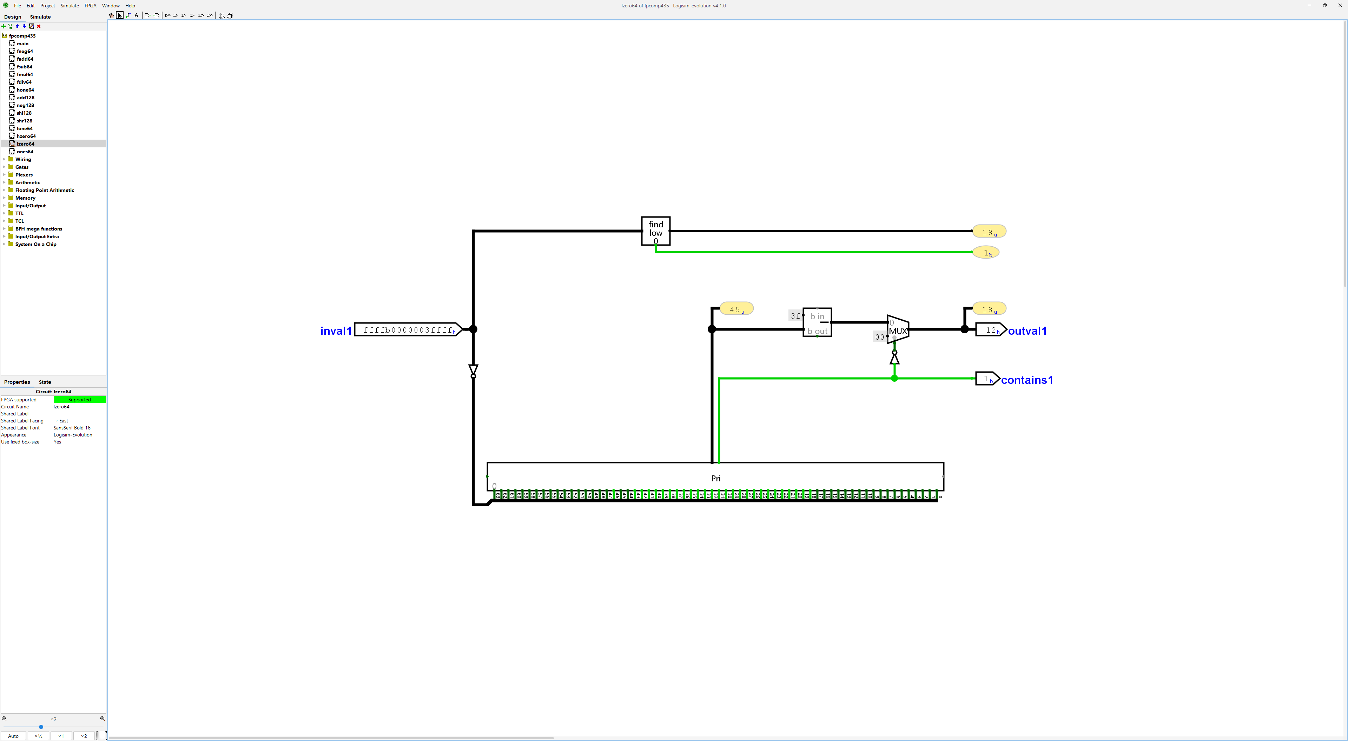Expand the Plexers library folder
Viewport: 1348px width, 741px height.
coord(4,175)
